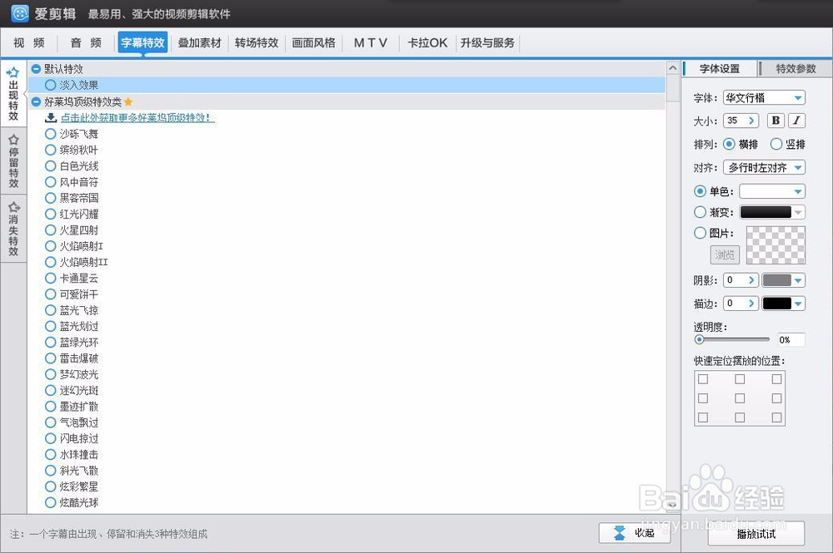Click the black gradient color swatch
This screenshot has height=553, width=833.
click(766, 212)
